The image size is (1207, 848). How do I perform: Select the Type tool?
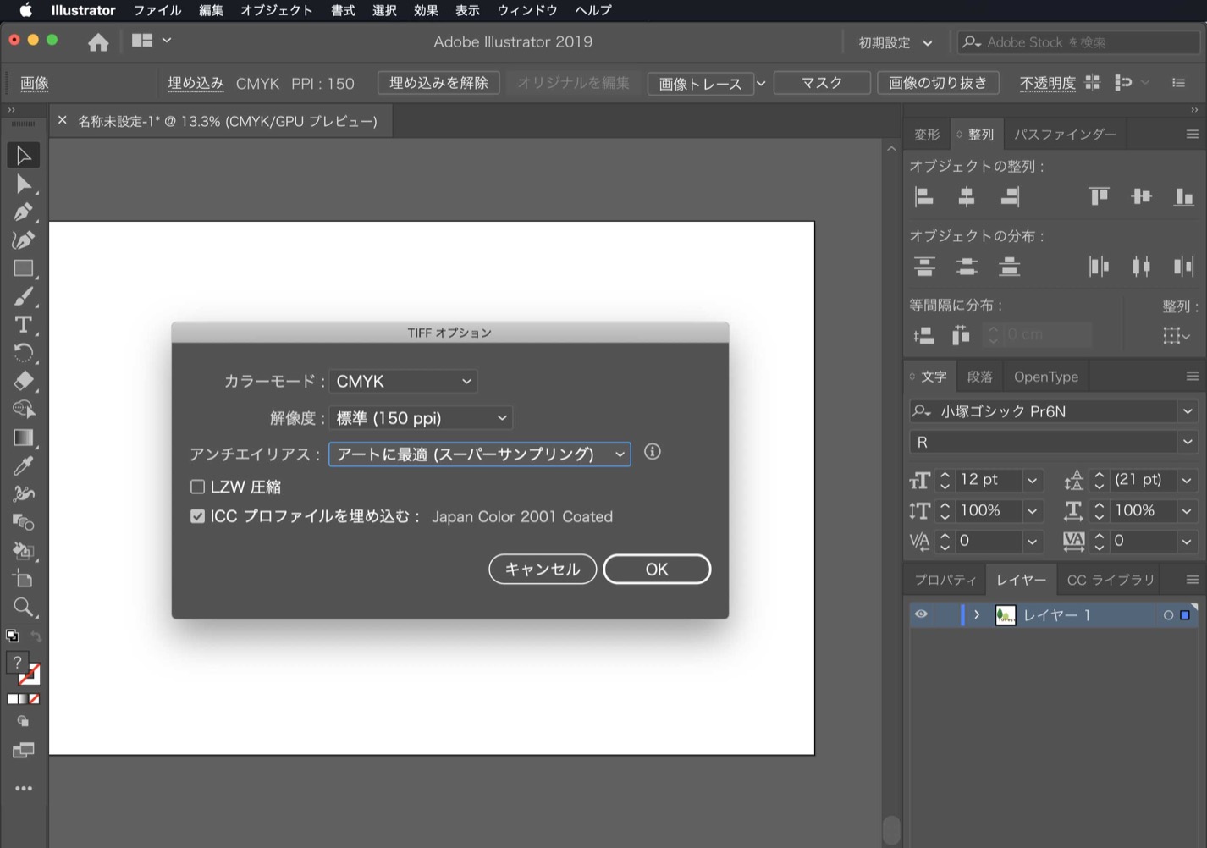click(23, 325)
